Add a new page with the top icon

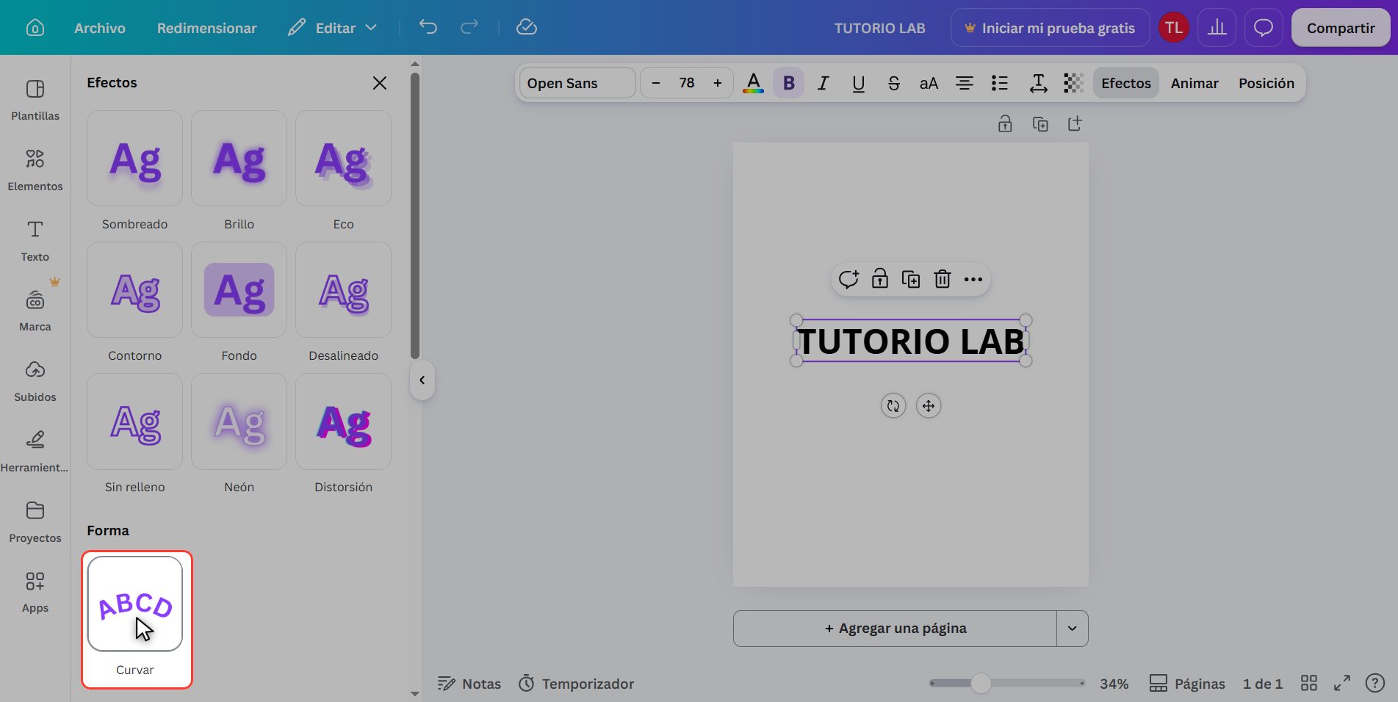pos(1075,124)
